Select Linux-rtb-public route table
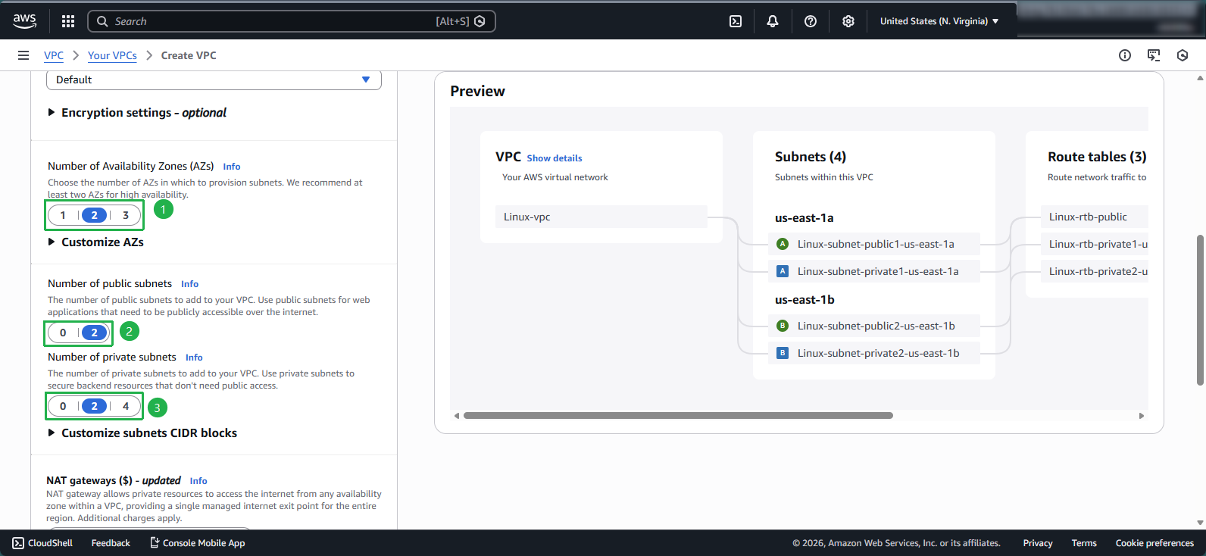Image resolution: width=1206 pixels, height=556 pixels. (1095, 217)
